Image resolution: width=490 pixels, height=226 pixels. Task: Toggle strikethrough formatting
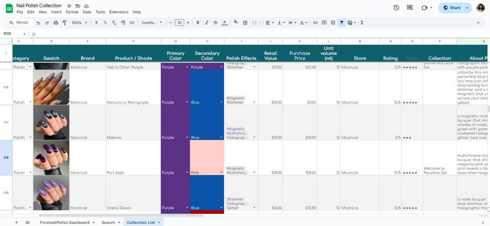point(216,23)
